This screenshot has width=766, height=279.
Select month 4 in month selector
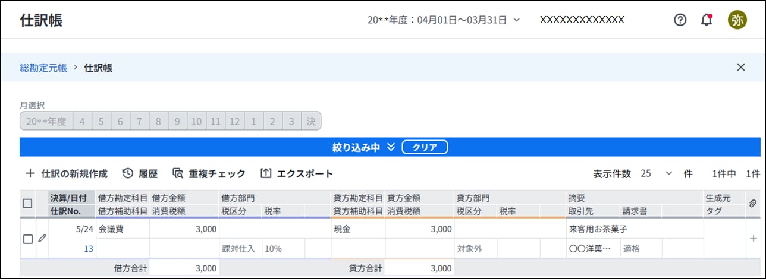[x=82, y=121]
